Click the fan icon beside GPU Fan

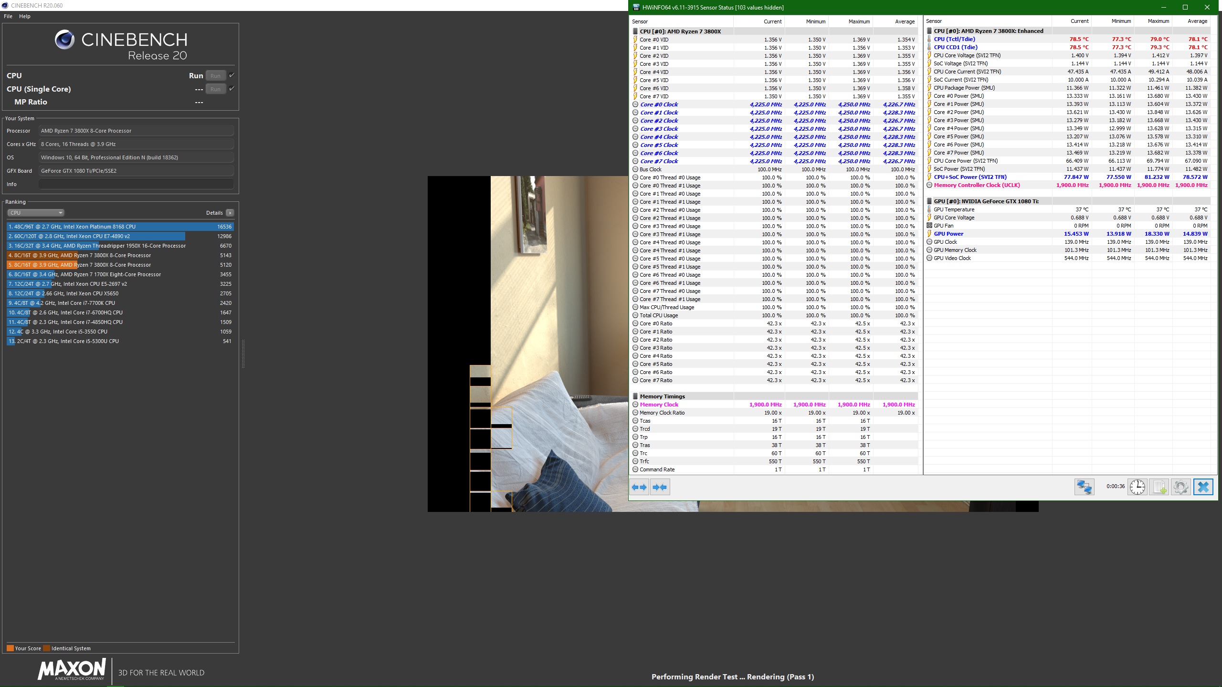pyautogui.click(x=929, y=226)
